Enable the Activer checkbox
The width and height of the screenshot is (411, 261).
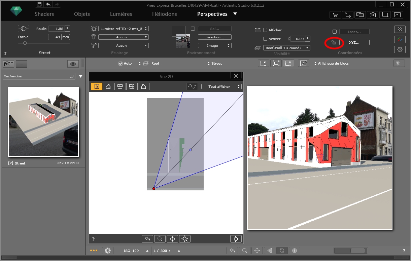pyautogui.click(x=265, y=39)
